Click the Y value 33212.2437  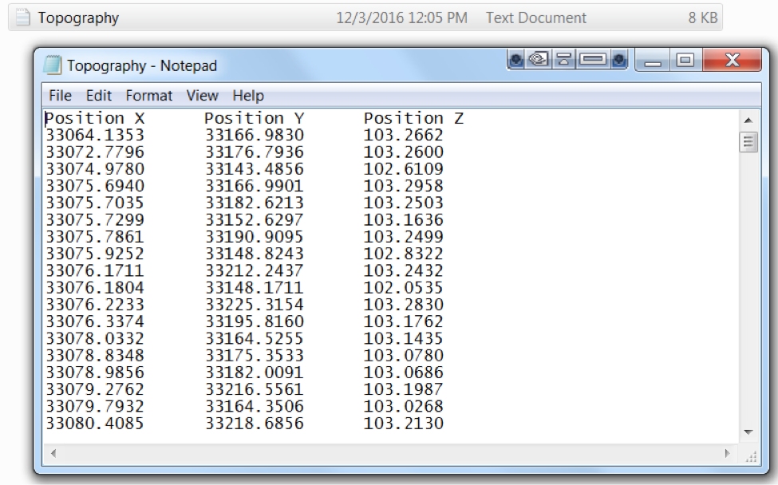(x=255, y=270)
